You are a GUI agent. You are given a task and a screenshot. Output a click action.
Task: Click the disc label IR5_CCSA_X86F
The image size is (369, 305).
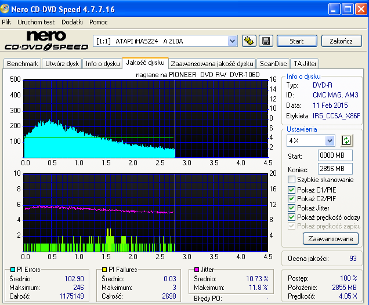(337, 116)
